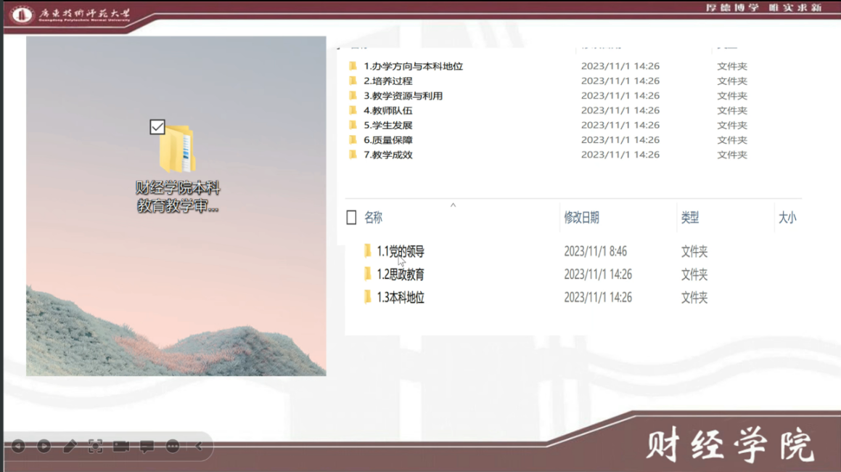The height and width of the screenshot is (472, 841).
Task: Click the focus/zoom frame icon
Action: (95, 446)
